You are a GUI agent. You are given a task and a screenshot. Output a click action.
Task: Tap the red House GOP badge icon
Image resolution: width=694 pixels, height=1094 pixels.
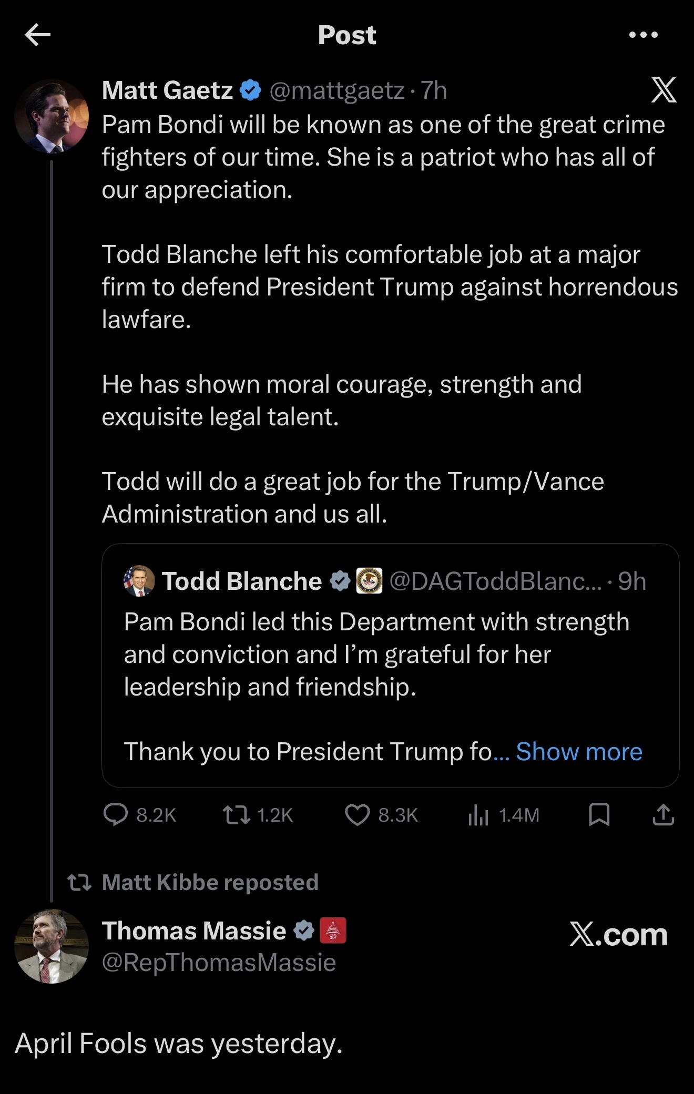coord(333,931)
